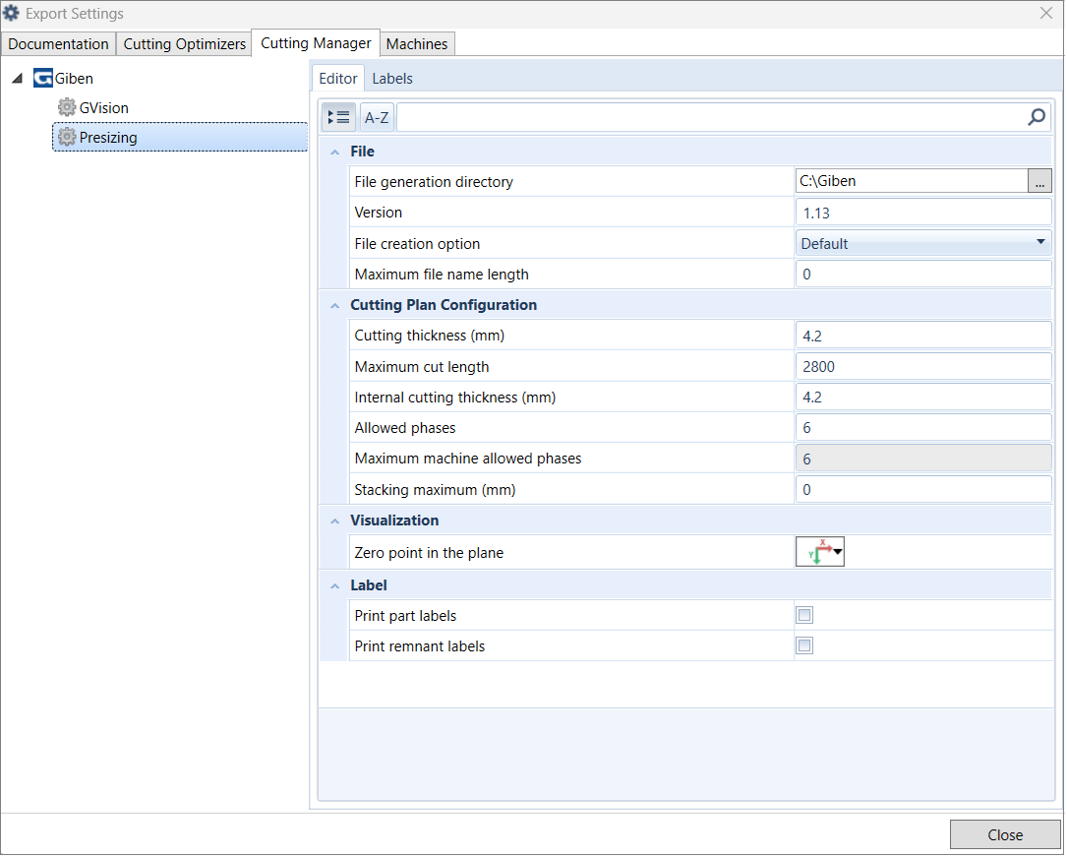
Task: Click the GVision gear icon
Action: point(67,107)
